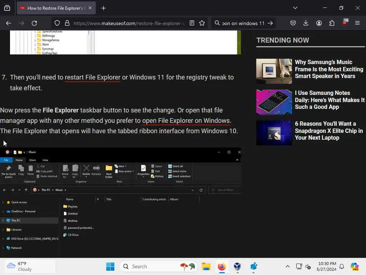Viewport: 366px width, 275px height.
Task: Click the File Explorer ribbon screenshot image
Action: coord(120,203)
